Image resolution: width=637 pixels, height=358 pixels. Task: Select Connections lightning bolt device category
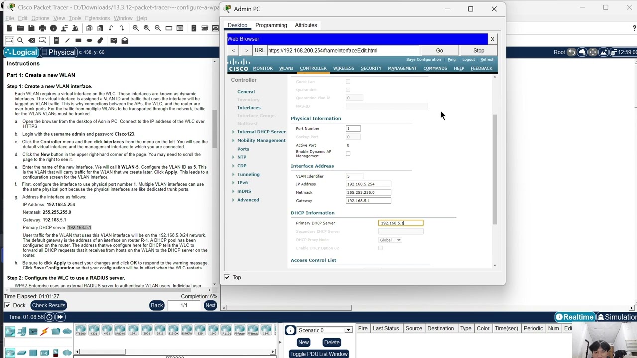pos(44,332)
